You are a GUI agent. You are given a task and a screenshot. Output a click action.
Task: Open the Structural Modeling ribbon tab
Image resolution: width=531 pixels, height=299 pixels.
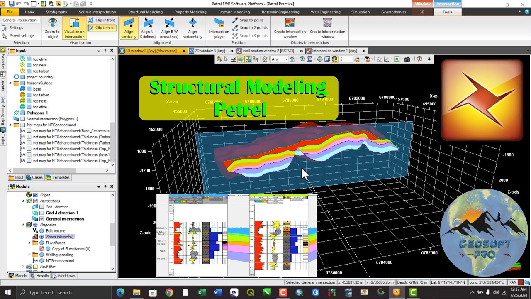tap(145, 12)
